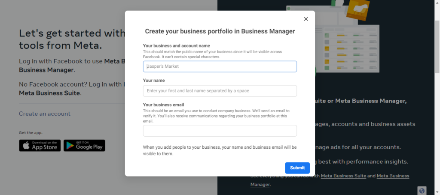Focus the business and account name field
The width and height of the screenshot is (440, 195).
coord(220,66)
